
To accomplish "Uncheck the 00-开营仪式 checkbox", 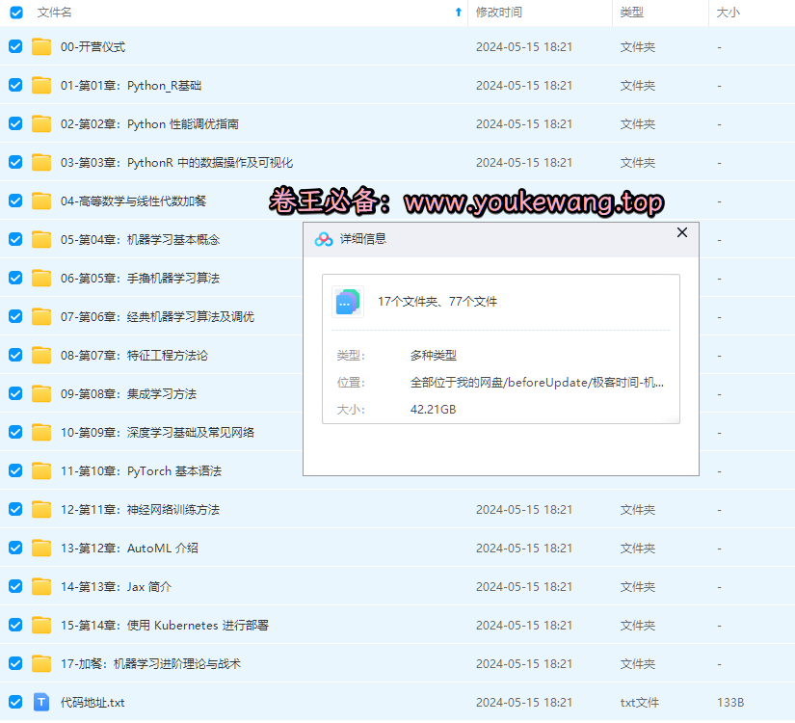I will click(x=15, y=46).
